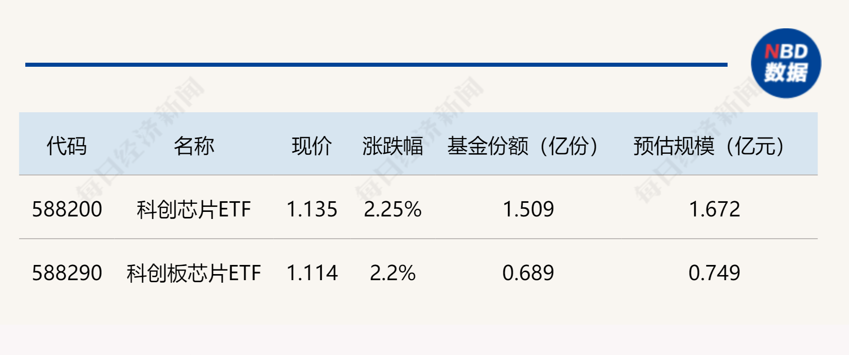Viewport: 849px width, 355px height.
Task: Select estimated scale value 0.749
Action: pos(714,273)
